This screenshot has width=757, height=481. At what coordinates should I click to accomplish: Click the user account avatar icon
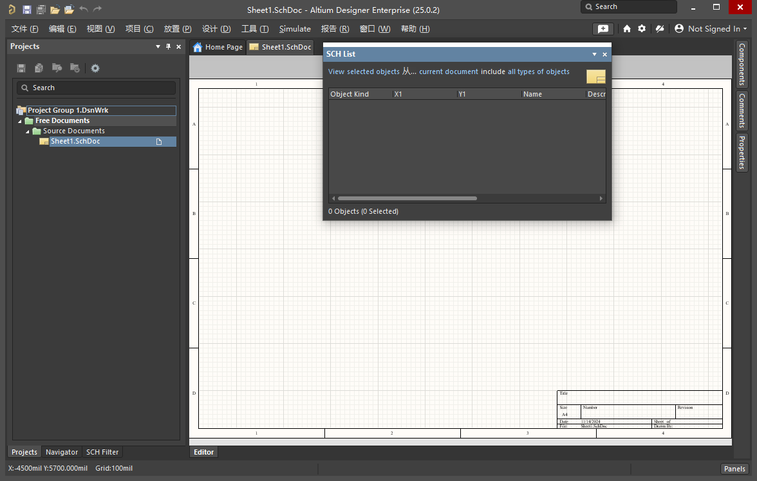click(x=678, y=28)
